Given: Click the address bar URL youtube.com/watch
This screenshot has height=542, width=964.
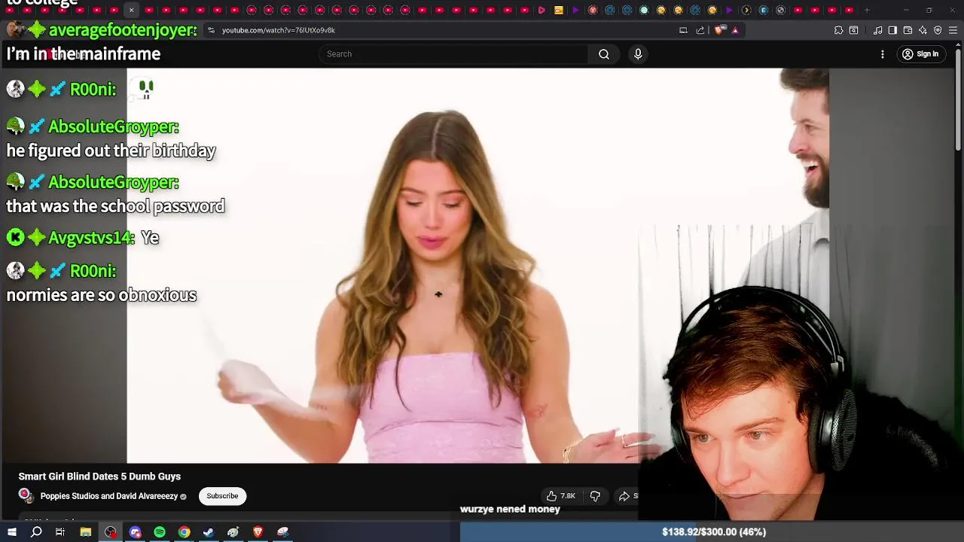Looking at the screenshot, I should pos(279,30).
